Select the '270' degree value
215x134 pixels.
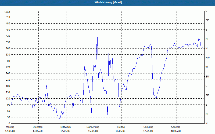pyautogui.click(x=8, y=67)
